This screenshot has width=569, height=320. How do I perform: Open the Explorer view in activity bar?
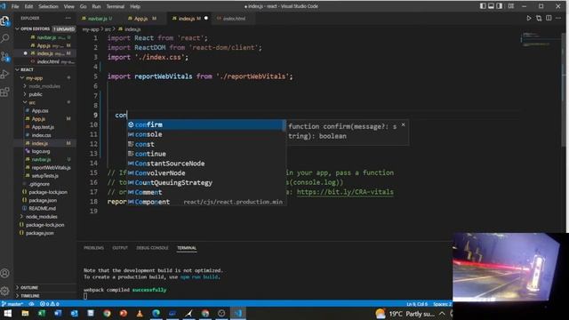coord(5,21)
